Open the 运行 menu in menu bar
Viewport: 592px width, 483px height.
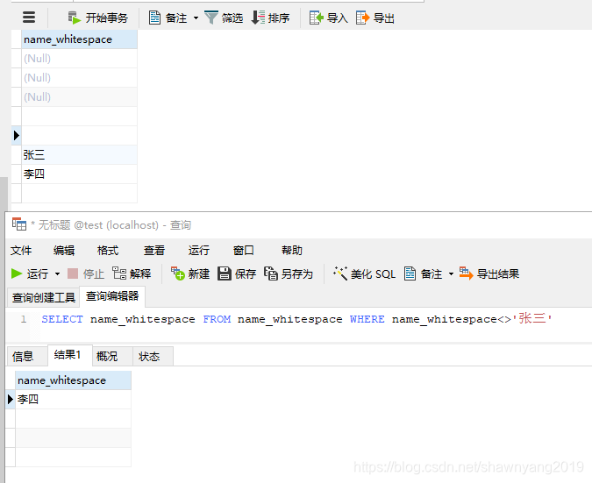(199, 250)
